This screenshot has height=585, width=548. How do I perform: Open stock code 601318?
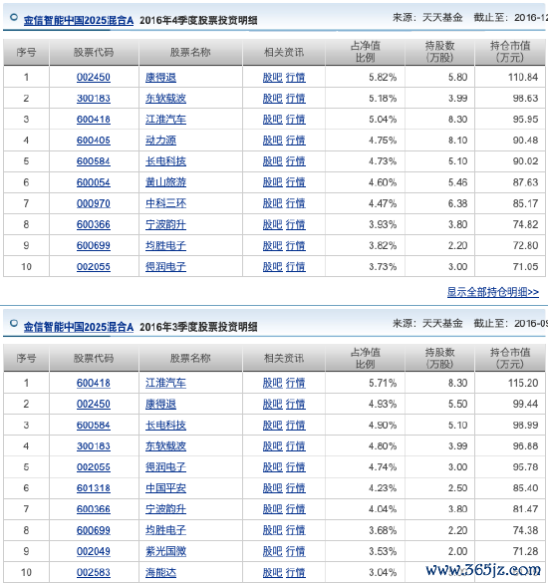click(94, 488)
